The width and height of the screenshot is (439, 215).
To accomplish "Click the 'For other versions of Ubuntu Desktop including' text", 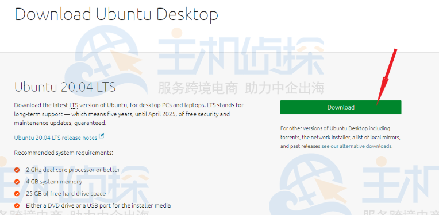I will [x=335, y=128].
